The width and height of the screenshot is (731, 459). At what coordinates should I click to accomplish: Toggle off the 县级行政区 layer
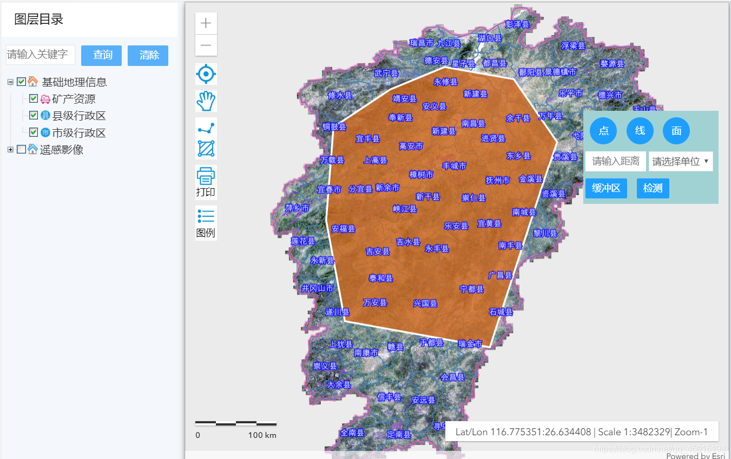[33, 115]
